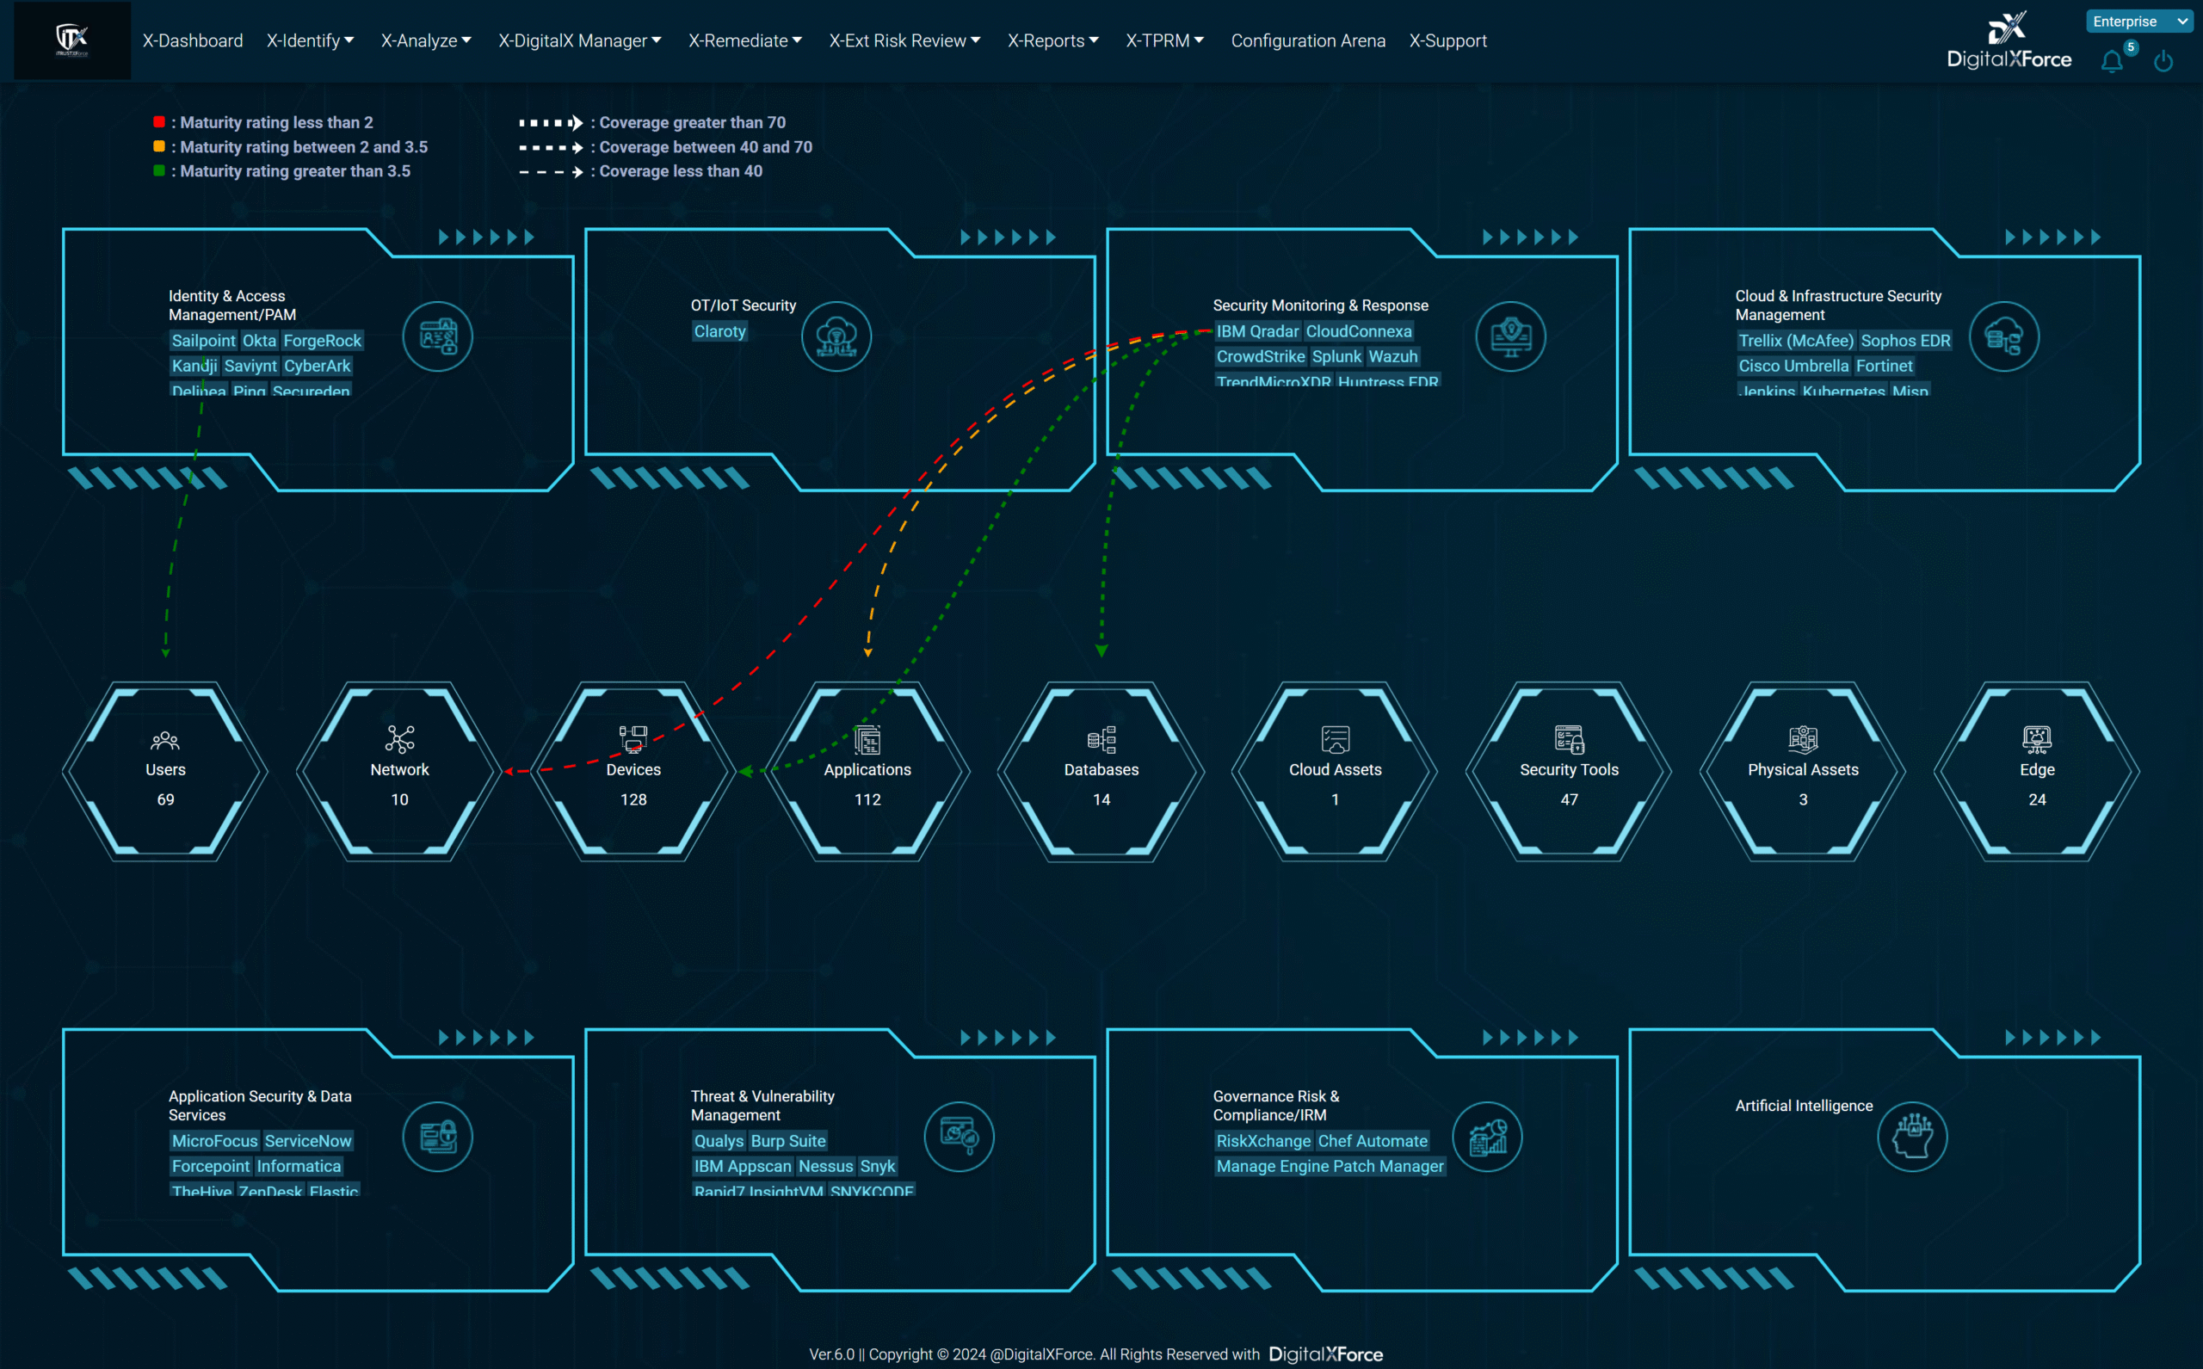Click the Artificial Intelligence title
This screenshot has height=1369, width=2203.
pyautogui.click(x=1804, y=1106)
